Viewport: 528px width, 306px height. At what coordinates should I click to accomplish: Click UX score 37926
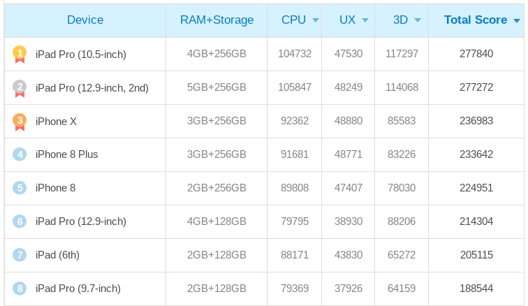349,289
